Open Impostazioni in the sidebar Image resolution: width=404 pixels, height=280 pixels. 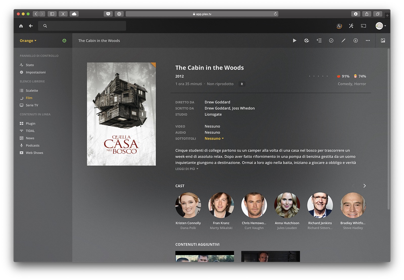33,72
